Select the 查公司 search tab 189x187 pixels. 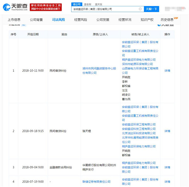tap(76, 4)
